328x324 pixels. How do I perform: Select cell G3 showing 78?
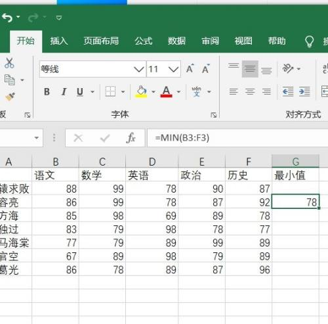pos(295,202)
